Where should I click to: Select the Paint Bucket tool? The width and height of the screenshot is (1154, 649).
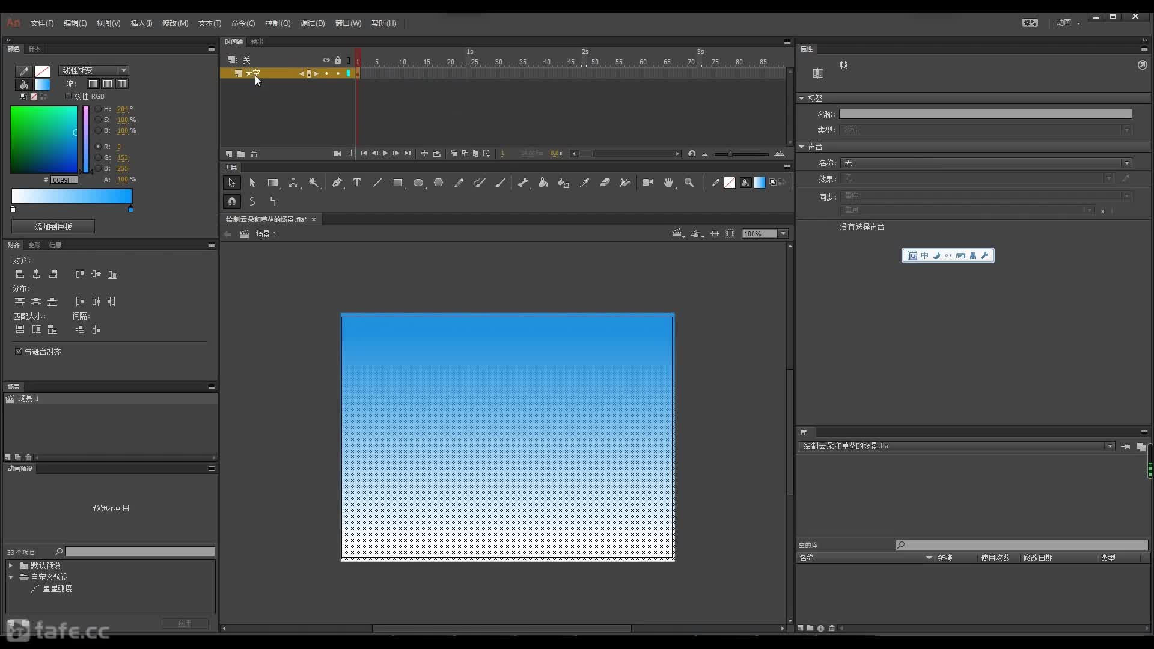point(543,183)
